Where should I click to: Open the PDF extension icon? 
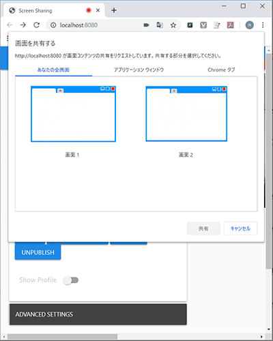coord(230,25)
